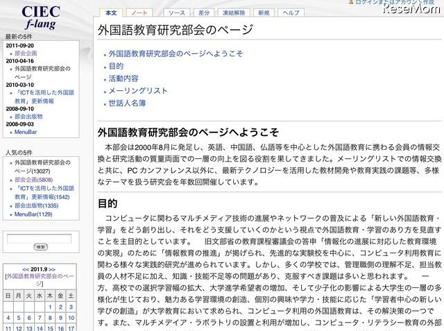Select day 10 in calendar
The width and height of the screenshot is (444, 331).
(71, 318)
